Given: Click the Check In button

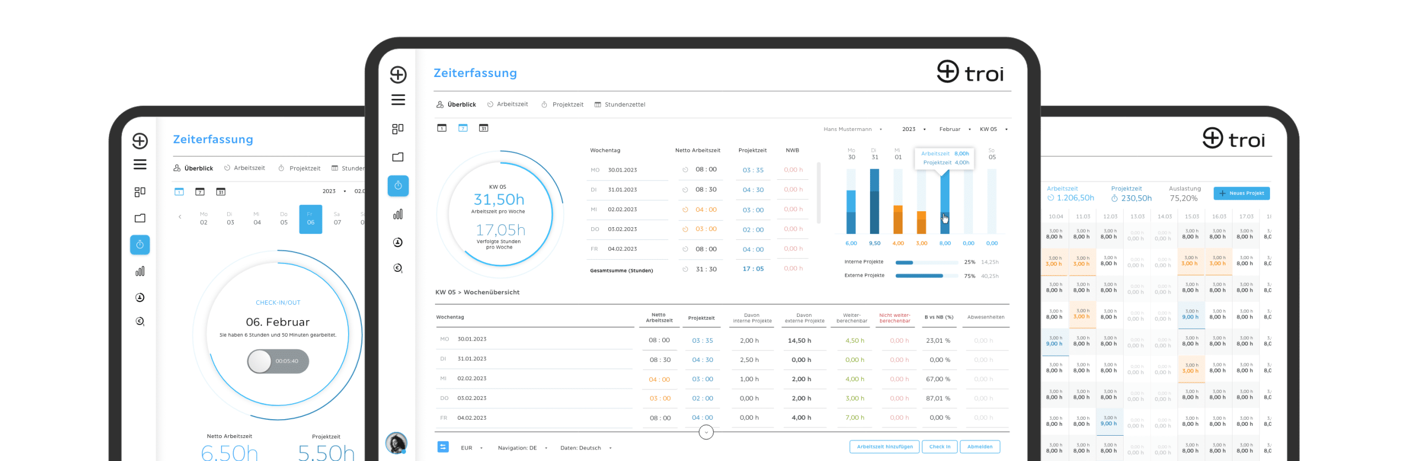Looking at the screenshot, I should point(939,447).
